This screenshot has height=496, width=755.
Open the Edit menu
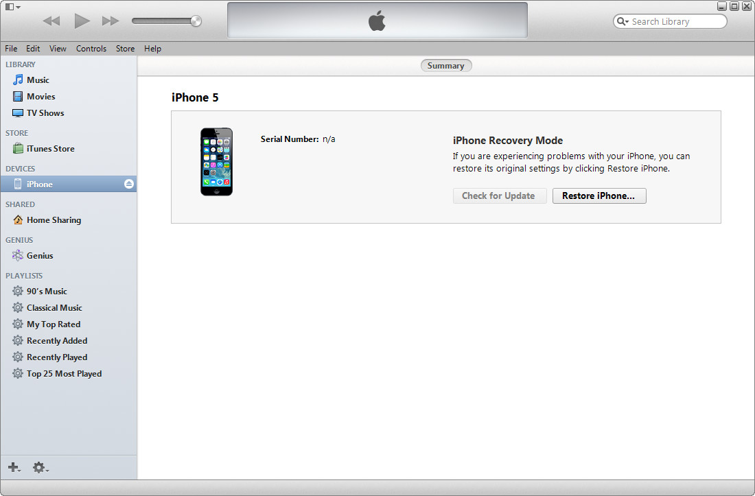pyautogui.click(x=33, y=49)
